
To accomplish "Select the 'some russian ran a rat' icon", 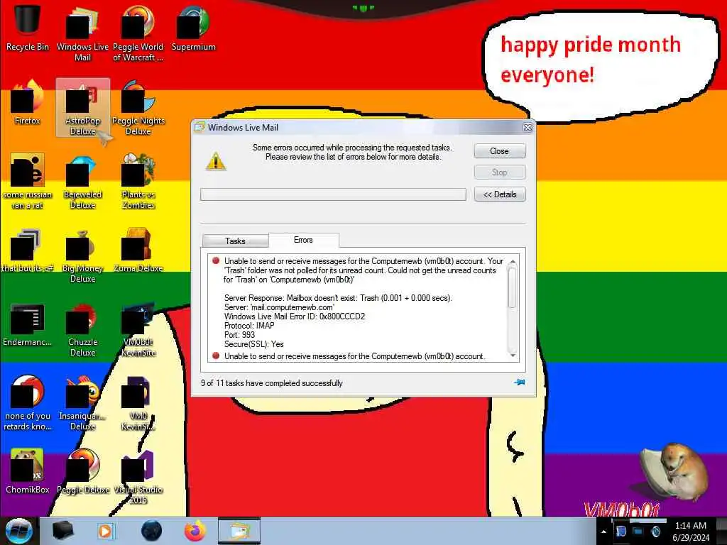I will [28, 181].
